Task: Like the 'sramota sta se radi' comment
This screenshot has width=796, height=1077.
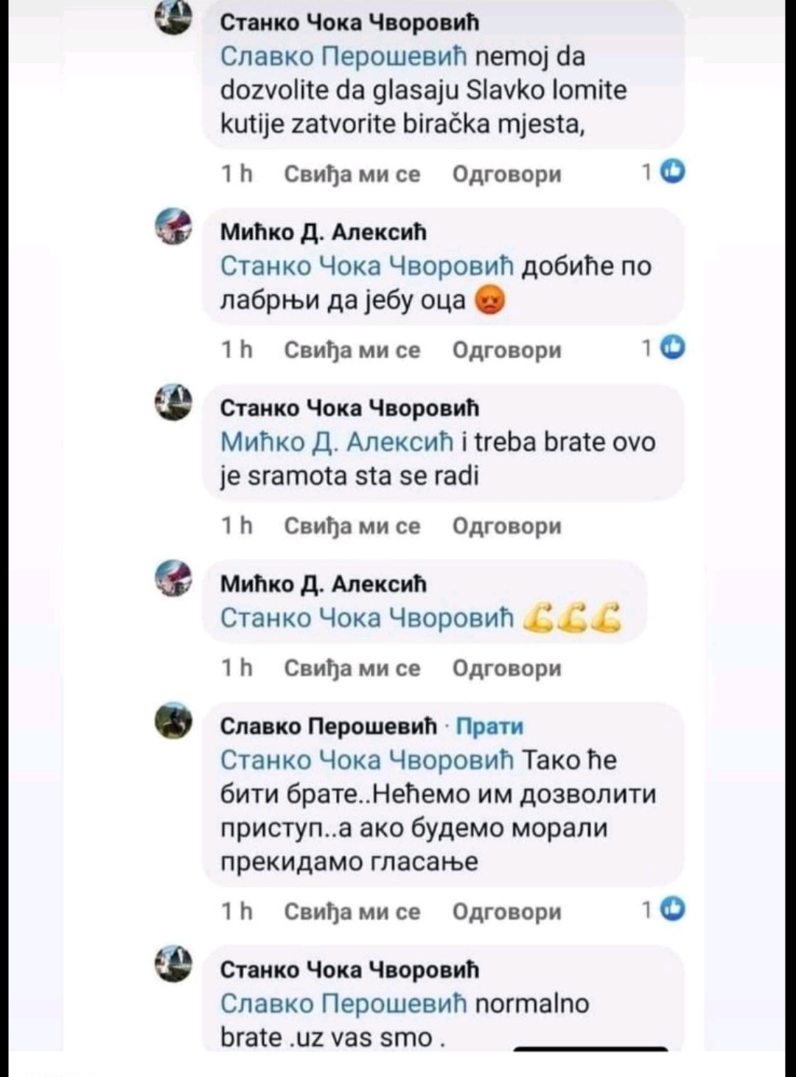Action: (352, 526)
